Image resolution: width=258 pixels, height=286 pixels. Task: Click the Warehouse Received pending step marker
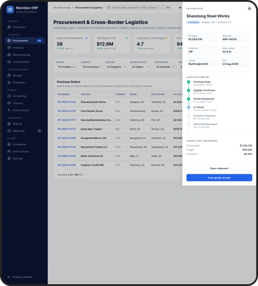[188, 124]
